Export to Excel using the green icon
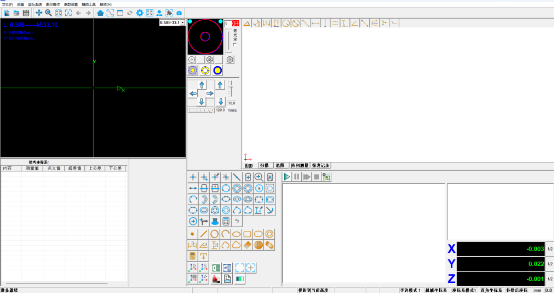Screen dimensions: 557x295 point(215,268)
